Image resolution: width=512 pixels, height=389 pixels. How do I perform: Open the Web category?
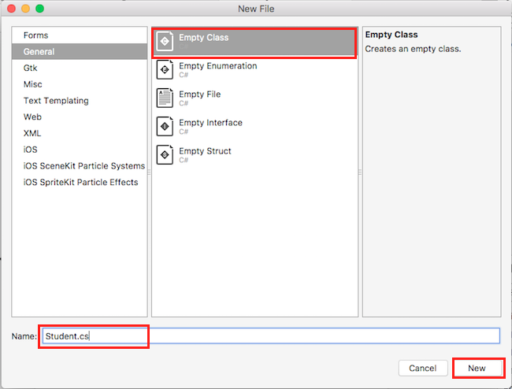coord(32,117)
